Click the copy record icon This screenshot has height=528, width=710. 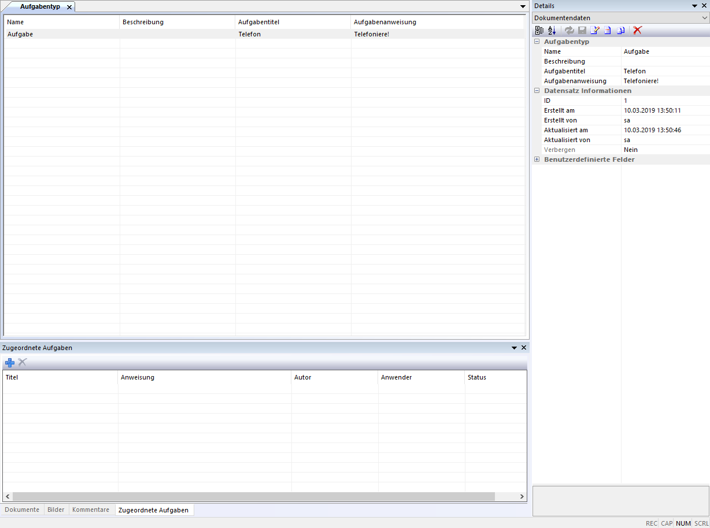(620, 30)
